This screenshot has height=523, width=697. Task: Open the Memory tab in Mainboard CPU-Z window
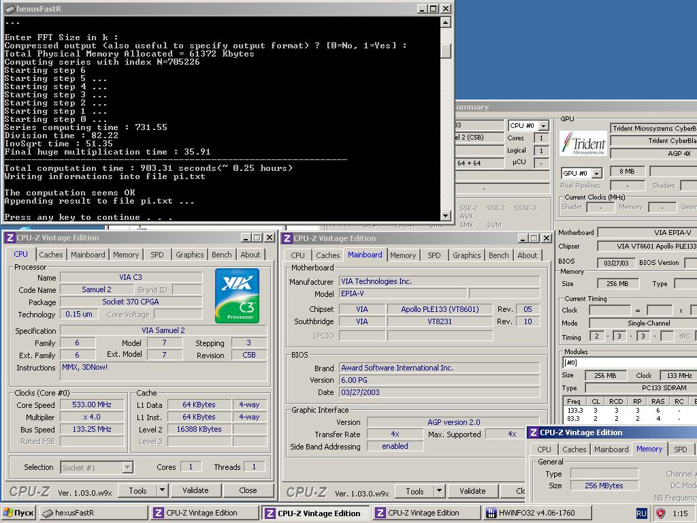403,255
